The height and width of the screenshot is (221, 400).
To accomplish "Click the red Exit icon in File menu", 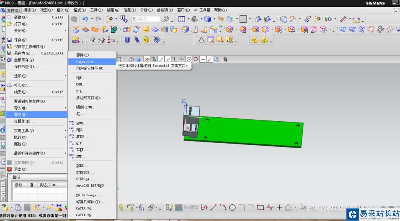I will coord(10,170).
